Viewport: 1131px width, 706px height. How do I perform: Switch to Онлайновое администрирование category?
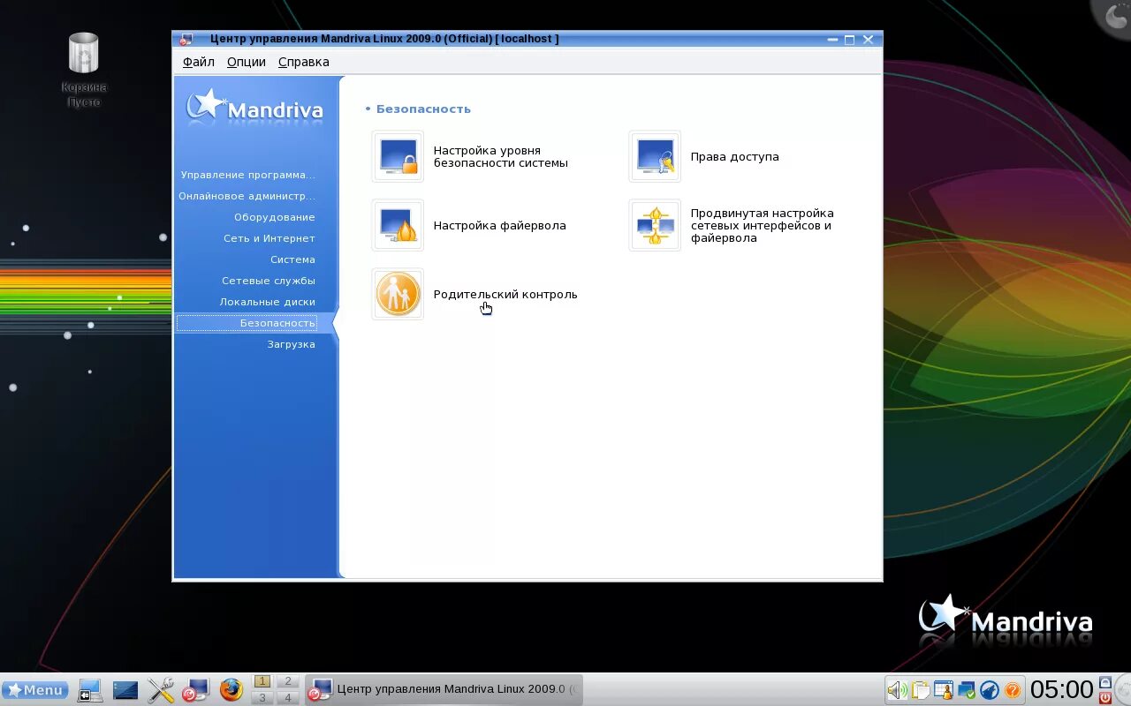click(x=247, y=196)
